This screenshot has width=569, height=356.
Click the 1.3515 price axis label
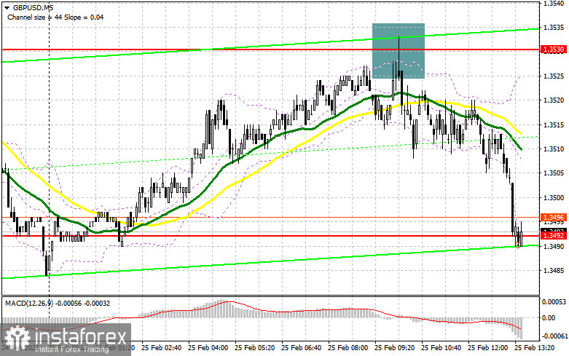pos(554,125)
